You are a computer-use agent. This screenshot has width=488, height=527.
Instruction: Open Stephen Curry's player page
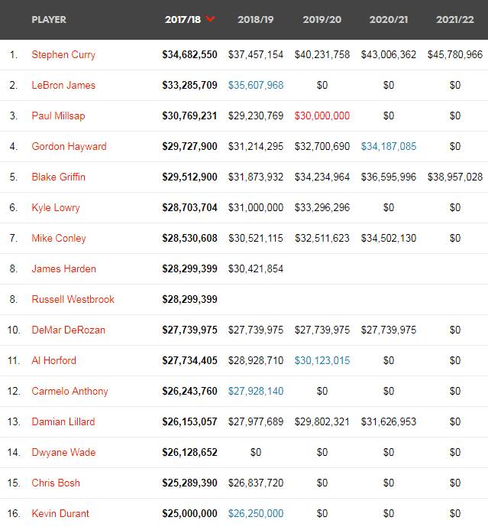pyautogui.click(x=63, y=54)
